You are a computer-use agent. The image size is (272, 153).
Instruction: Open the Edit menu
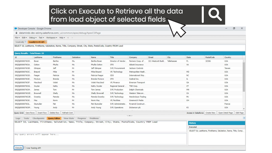(x=24, y=38)
